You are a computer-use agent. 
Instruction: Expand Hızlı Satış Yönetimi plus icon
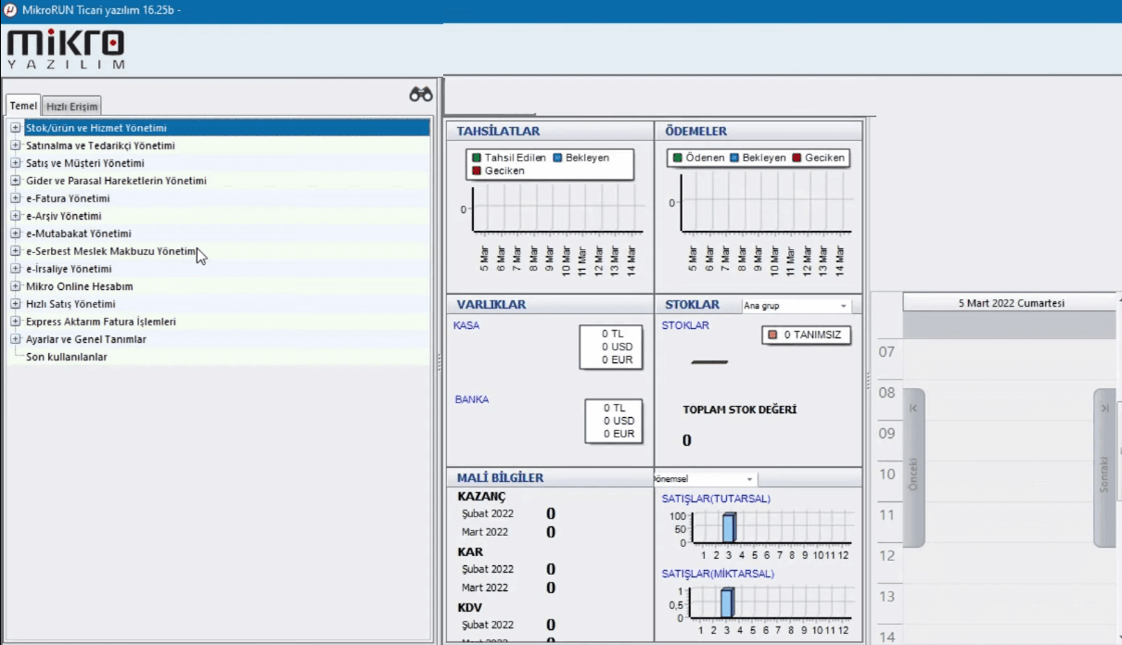(x=16, y=304)
